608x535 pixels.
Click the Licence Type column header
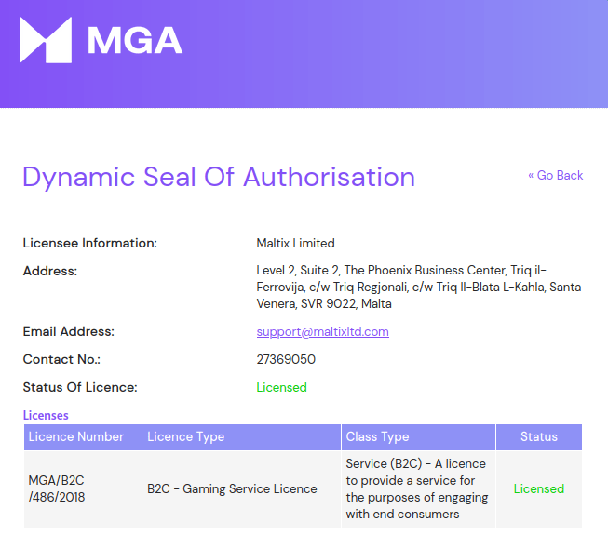click(241, 437)
